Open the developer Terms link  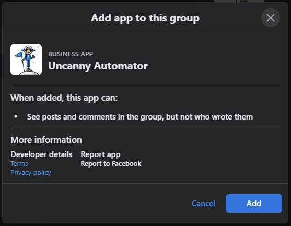19,164
